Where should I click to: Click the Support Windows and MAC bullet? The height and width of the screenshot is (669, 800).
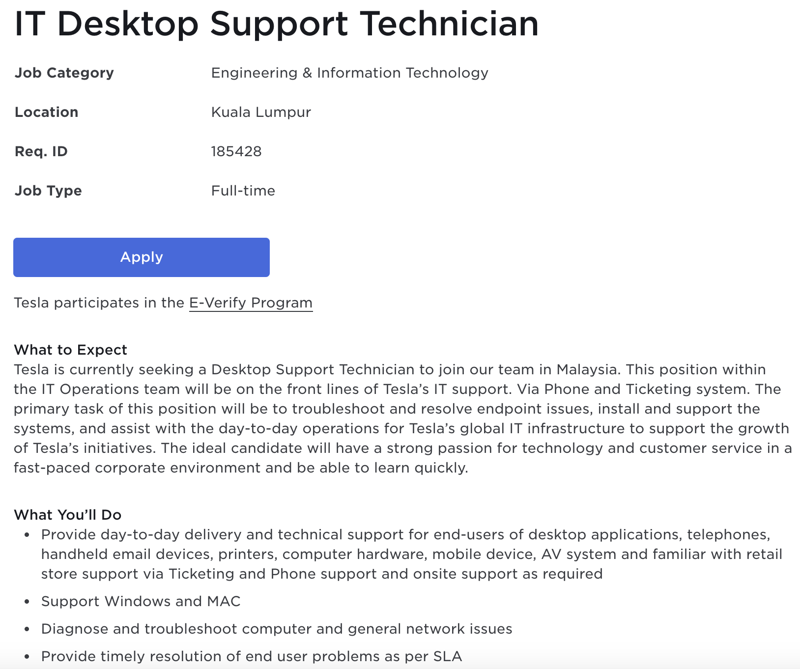click(141, 601)
